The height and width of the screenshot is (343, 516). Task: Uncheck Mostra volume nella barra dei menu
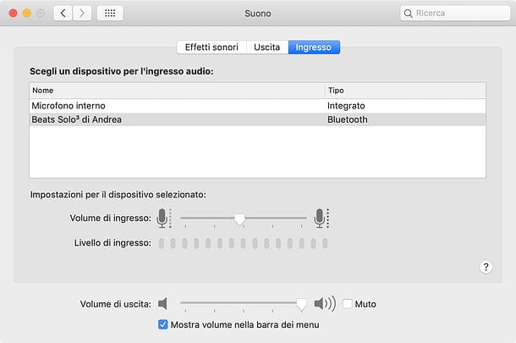click(162, 324)
